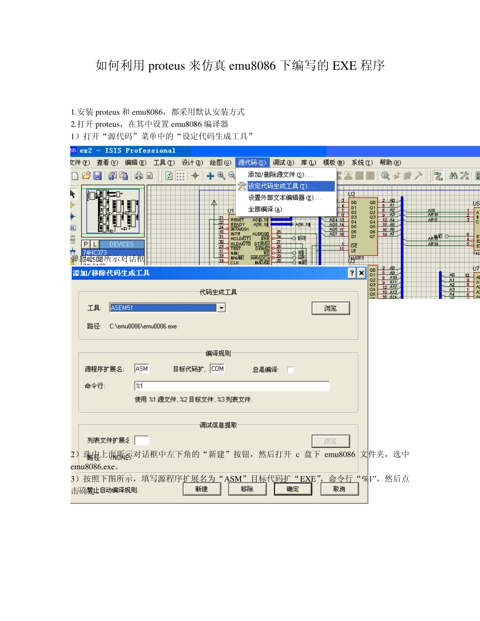Screen dimensions: 480x621
Task: Select 74HC373 in the devices list
Action: [x=113, y=252]
